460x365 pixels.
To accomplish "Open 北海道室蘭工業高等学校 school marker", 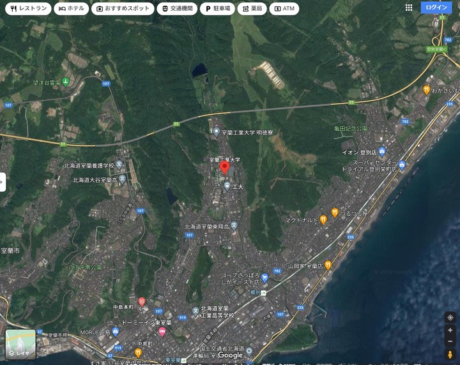I will tap(195, 312).
